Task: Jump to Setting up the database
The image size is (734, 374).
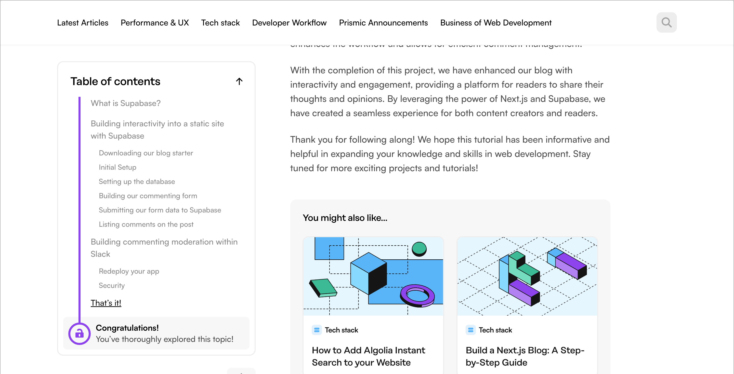Action: point(137,181)
